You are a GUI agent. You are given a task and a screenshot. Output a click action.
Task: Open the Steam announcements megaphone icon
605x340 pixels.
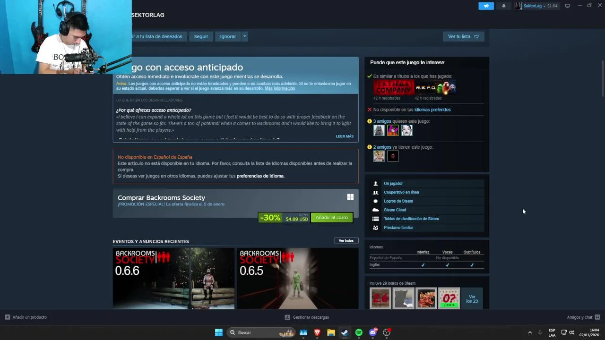point(486,6)
